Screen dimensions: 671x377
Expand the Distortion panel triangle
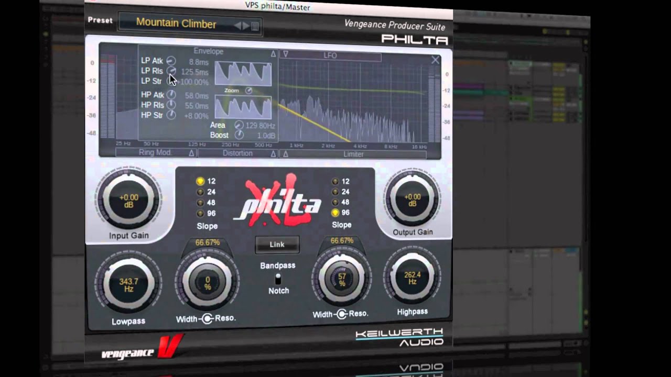tap(273, 153)
